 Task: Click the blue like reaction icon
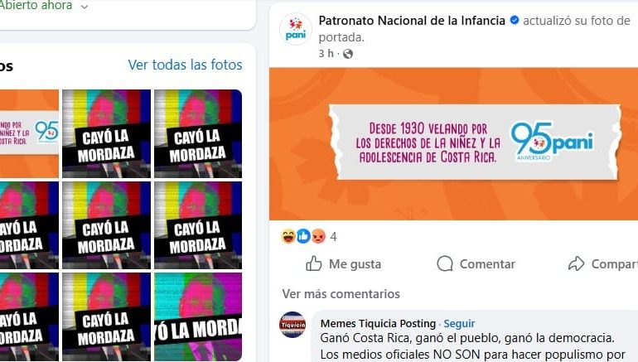pos(303,236)
